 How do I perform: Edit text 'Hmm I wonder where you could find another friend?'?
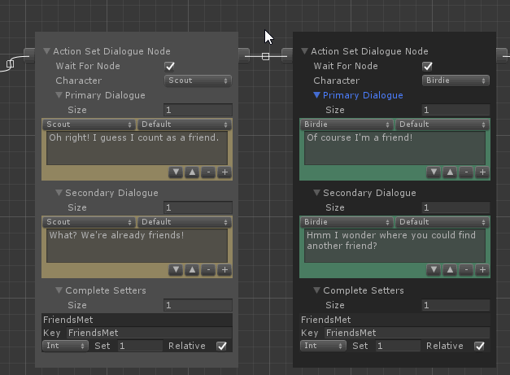[394, 246]
